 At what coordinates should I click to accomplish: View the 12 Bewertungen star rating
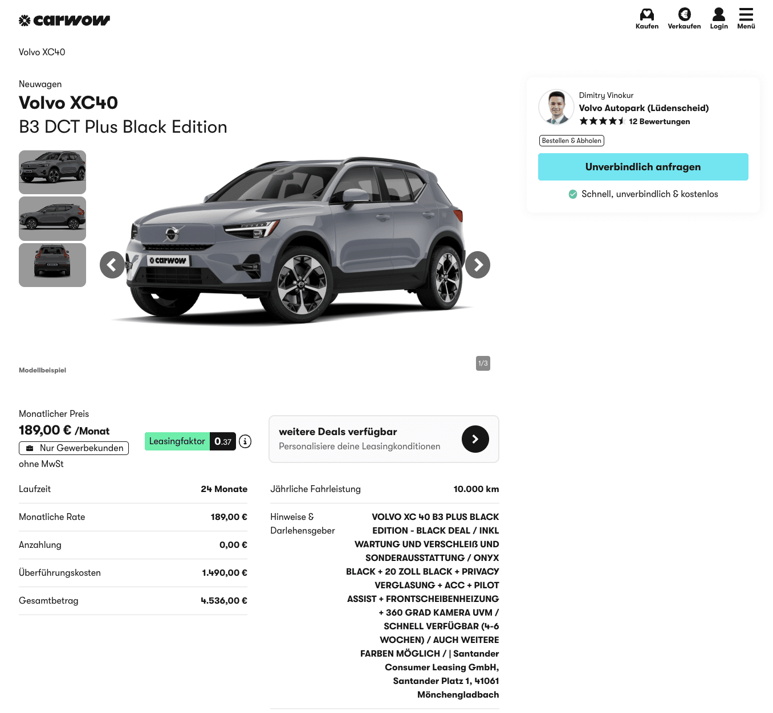pyautogui.click(x=634, y=121)
